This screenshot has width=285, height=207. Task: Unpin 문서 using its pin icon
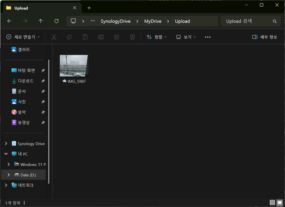coord(43,91)
